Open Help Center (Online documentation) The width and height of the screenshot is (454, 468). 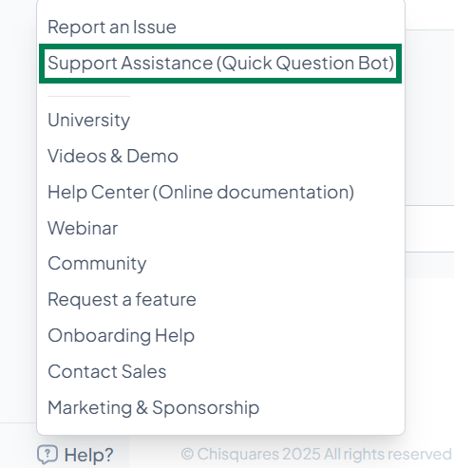[x=201, y=192]
